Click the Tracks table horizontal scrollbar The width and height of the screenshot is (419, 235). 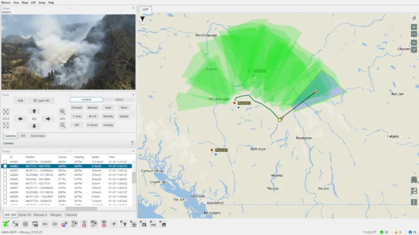(81, 208)
